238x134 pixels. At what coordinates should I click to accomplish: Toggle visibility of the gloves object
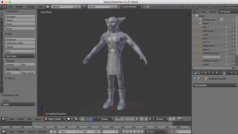click(x=226, y=49)
